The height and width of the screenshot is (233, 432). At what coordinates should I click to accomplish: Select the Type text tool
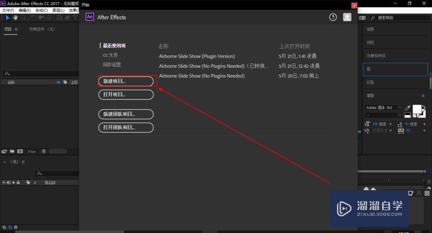[75, 18]
